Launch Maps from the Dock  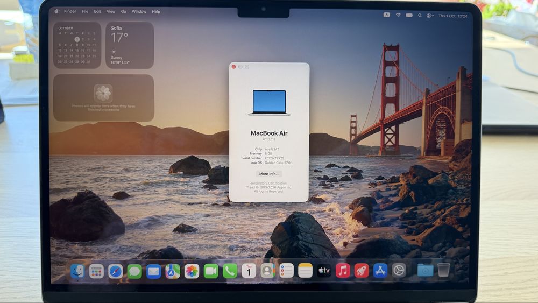click(173, 271)
